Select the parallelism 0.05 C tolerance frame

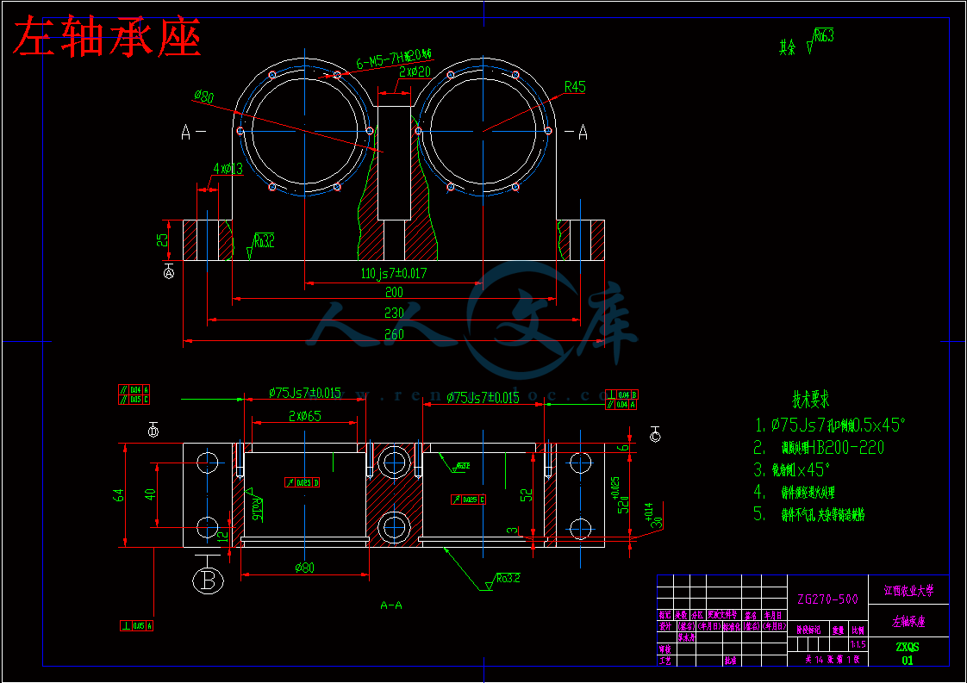point(134,400)
